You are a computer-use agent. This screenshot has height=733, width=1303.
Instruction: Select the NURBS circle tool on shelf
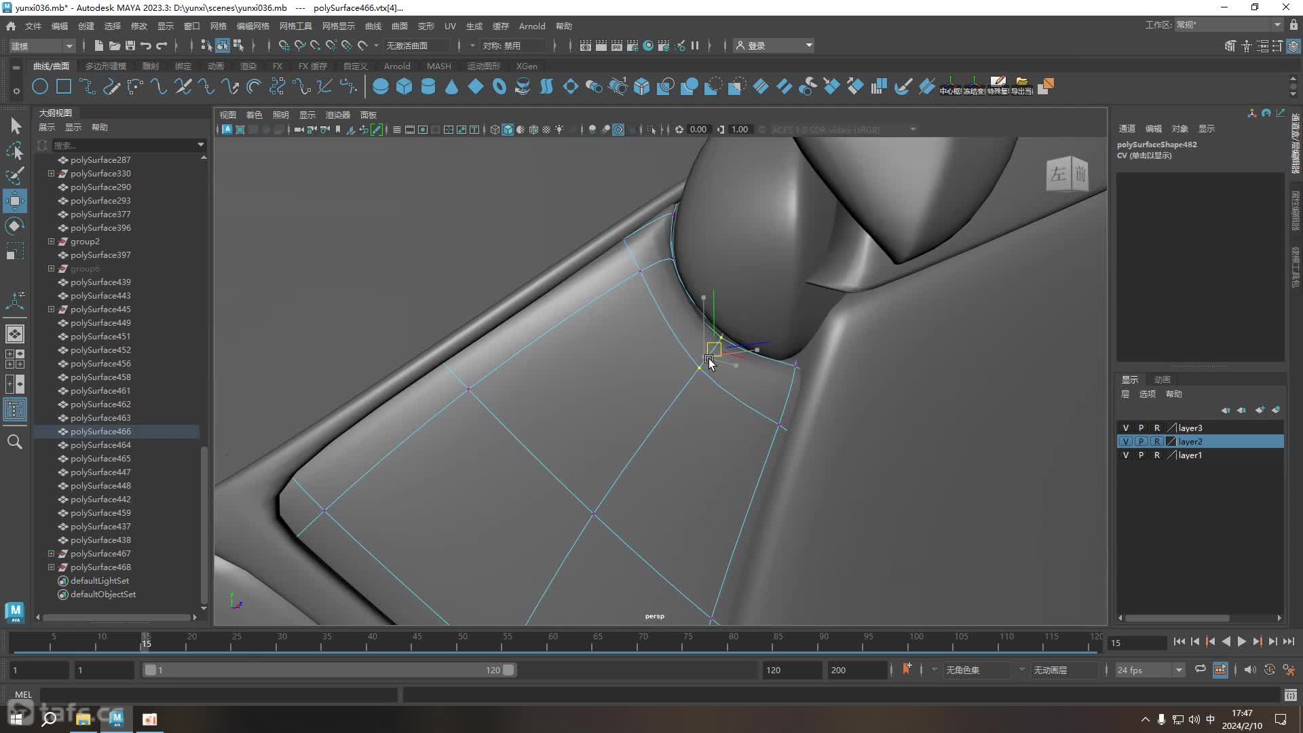click(x=40, y=87)
